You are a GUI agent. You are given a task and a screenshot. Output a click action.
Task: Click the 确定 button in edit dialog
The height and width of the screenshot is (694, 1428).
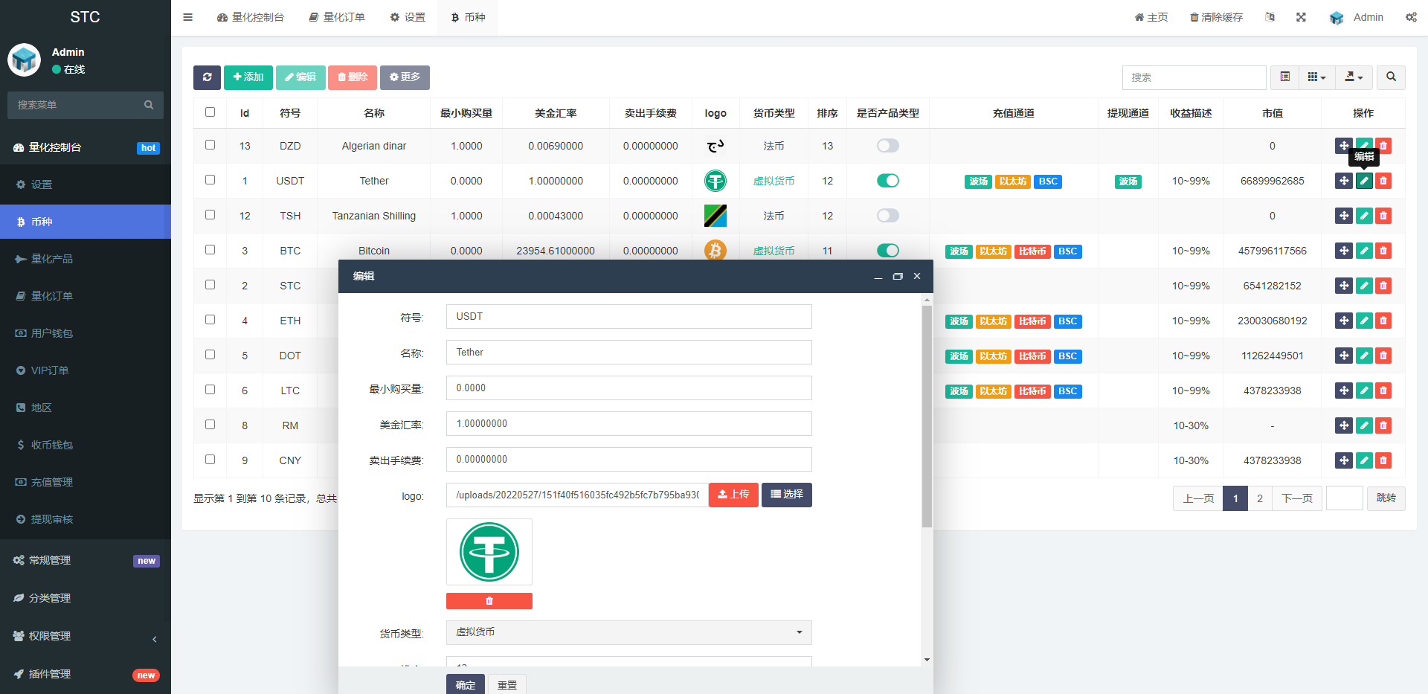coord(466,685)
